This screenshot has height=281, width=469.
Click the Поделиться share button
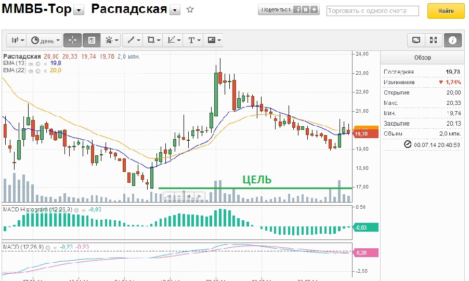point(276,10)
